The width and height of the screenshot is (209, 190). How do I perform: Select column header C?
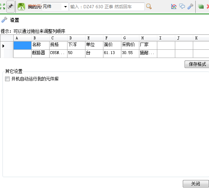59,38
